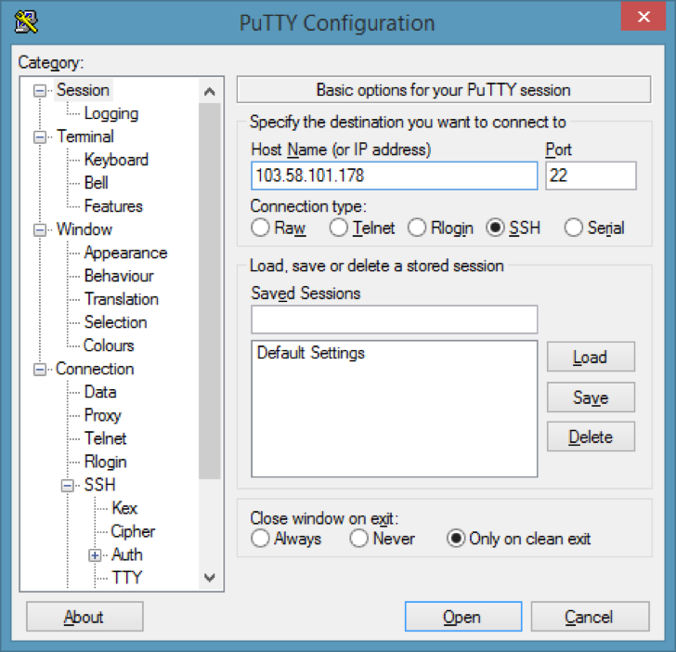Collapse the Terminal category node
Viewport: 676px width, 652px height.
pos(40,137)
